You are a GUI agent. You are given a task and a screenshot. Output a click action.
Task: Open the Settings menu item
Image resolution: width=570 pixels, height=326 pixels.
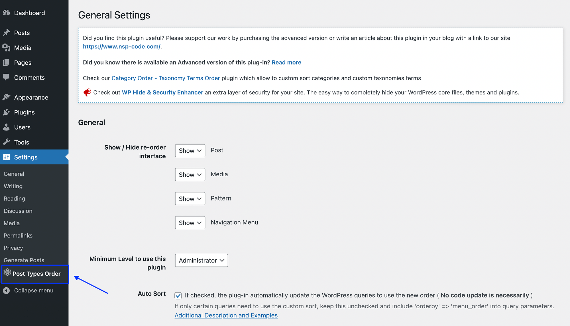point(26,157)
